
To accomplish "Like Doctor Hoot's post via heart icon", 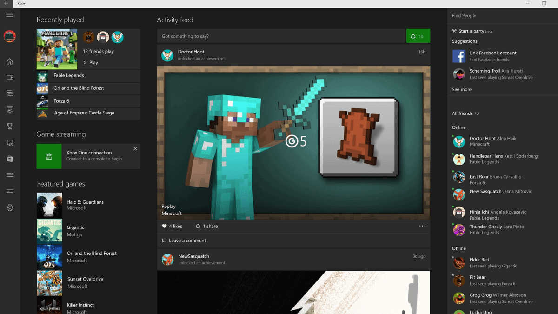I will (x=164, y=226).
